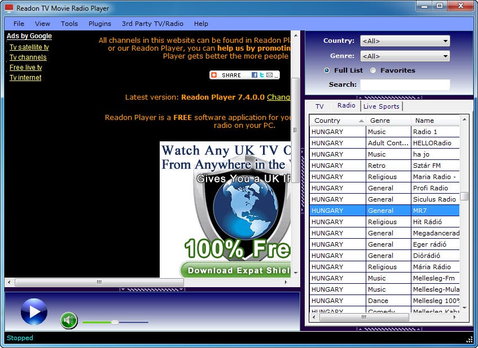The width and height of the screenshot is (478, 348).
Task: Click the Download Expat Shield button
Action: click(236, 270)
